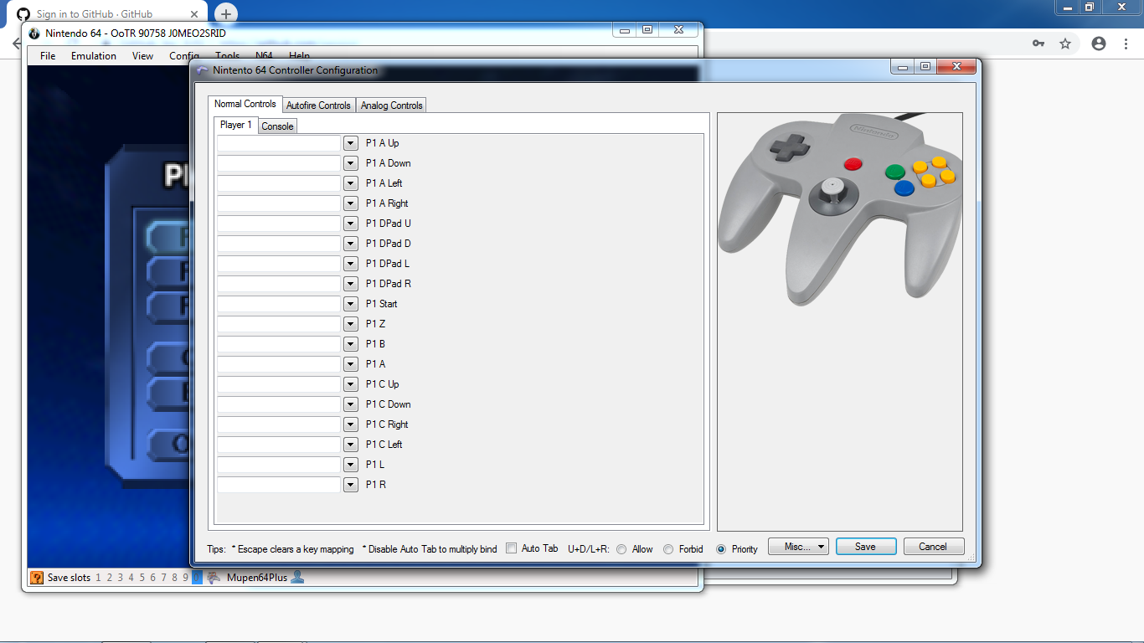Select save slot 5 in status bar
The width and height of the screenshot is (1144, 643).
(x=142, y=578)
